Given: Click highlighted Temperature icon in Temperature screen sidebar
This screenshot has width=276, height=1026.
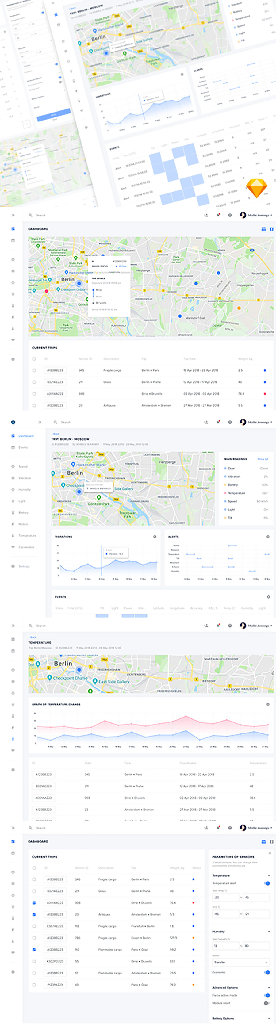Looking at the screenshot, I should (13, 739).
